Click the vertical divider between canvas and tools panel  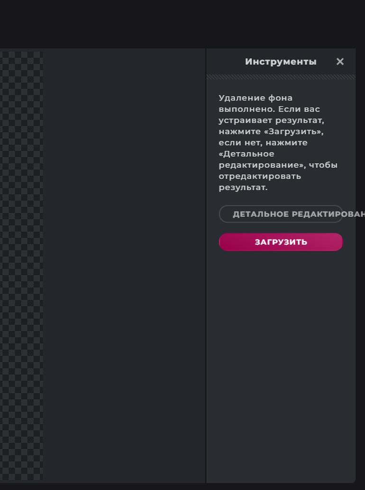point(206,266)
